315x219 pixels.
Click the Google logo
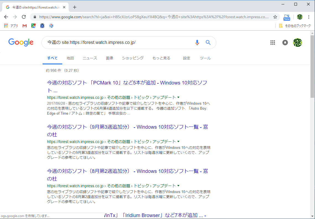[x=21, y=42]
